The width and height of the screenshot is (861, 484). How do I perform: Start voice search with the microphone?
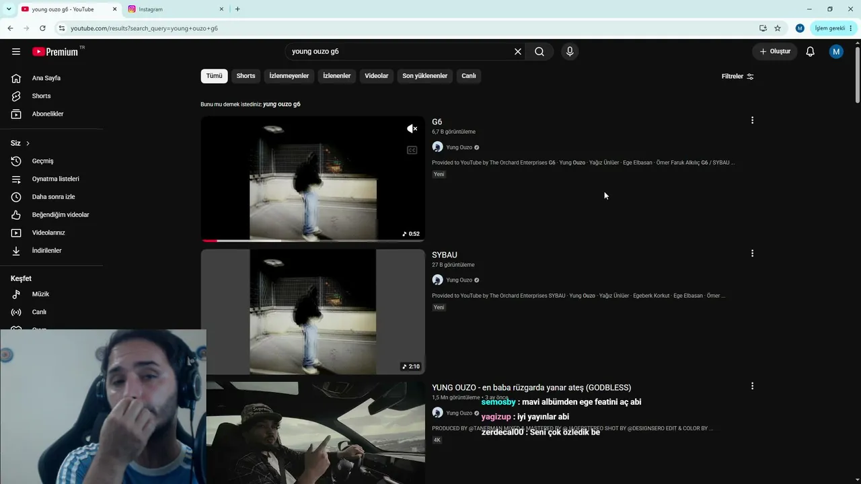click(x=570, y=52)
